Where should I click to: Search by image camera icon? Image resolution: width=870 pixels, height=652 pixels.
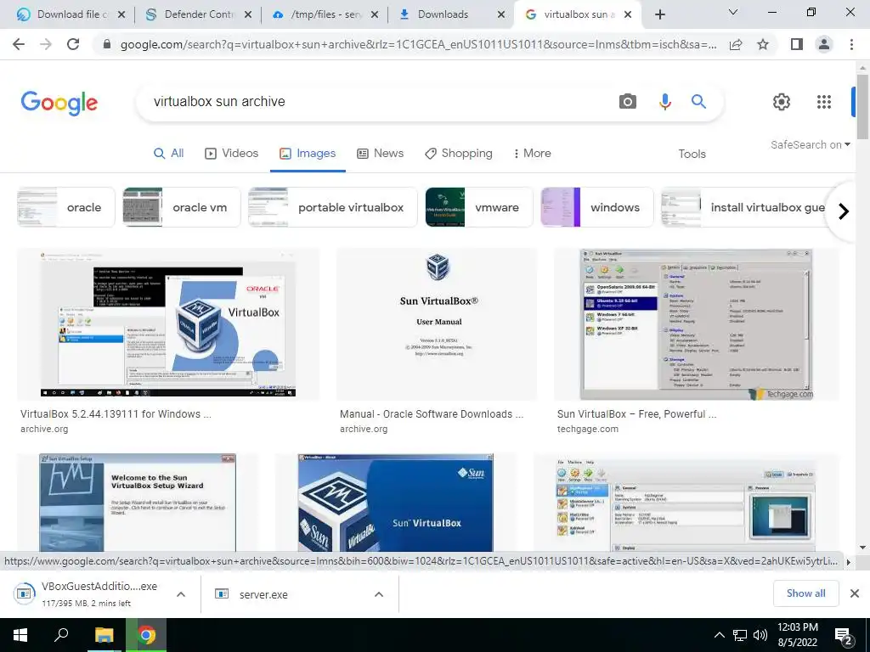point(628,102)
